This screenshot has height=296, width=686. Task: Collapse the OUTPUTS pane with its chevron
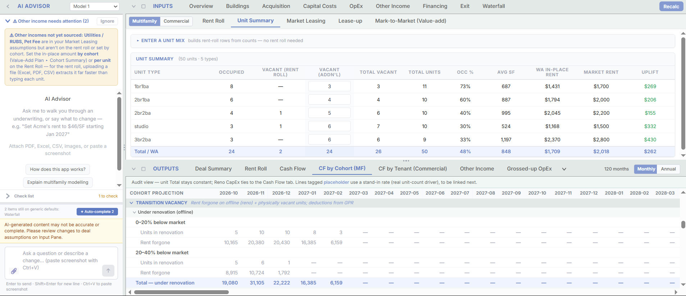pyautogui.click(x=134, y=169)
